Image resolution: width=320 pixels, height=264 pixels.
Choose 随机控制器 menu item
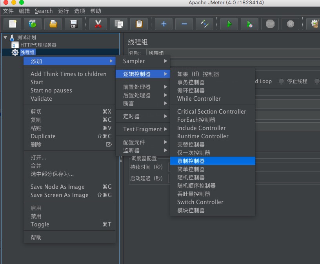pyautogui.click(x=213, y=177)
